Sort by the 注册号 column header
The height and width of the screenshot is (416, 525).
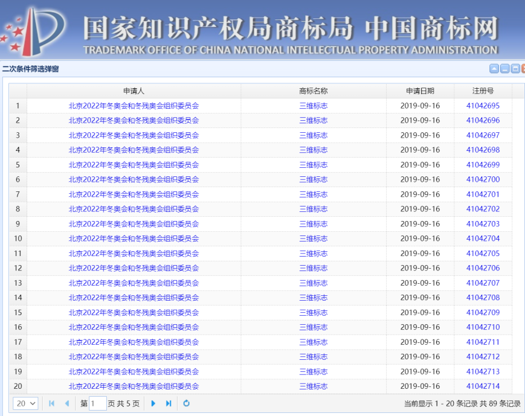483,91
